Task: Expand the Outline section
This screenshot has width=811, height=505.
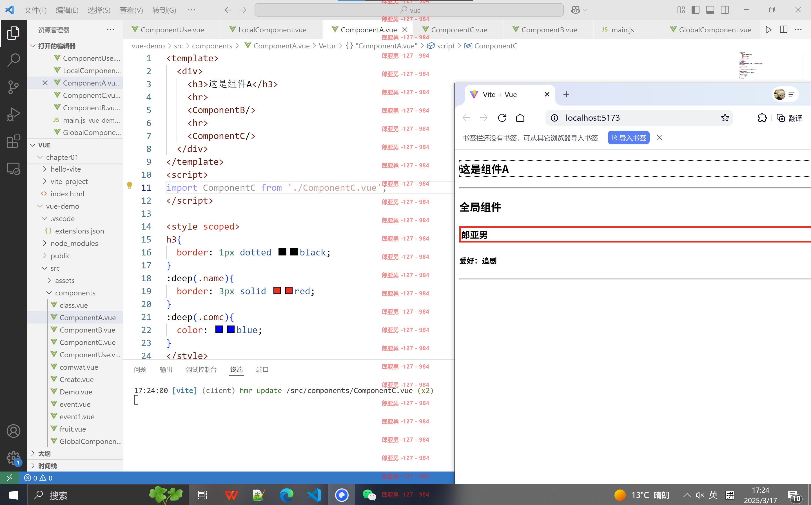Action: (33, 454)
